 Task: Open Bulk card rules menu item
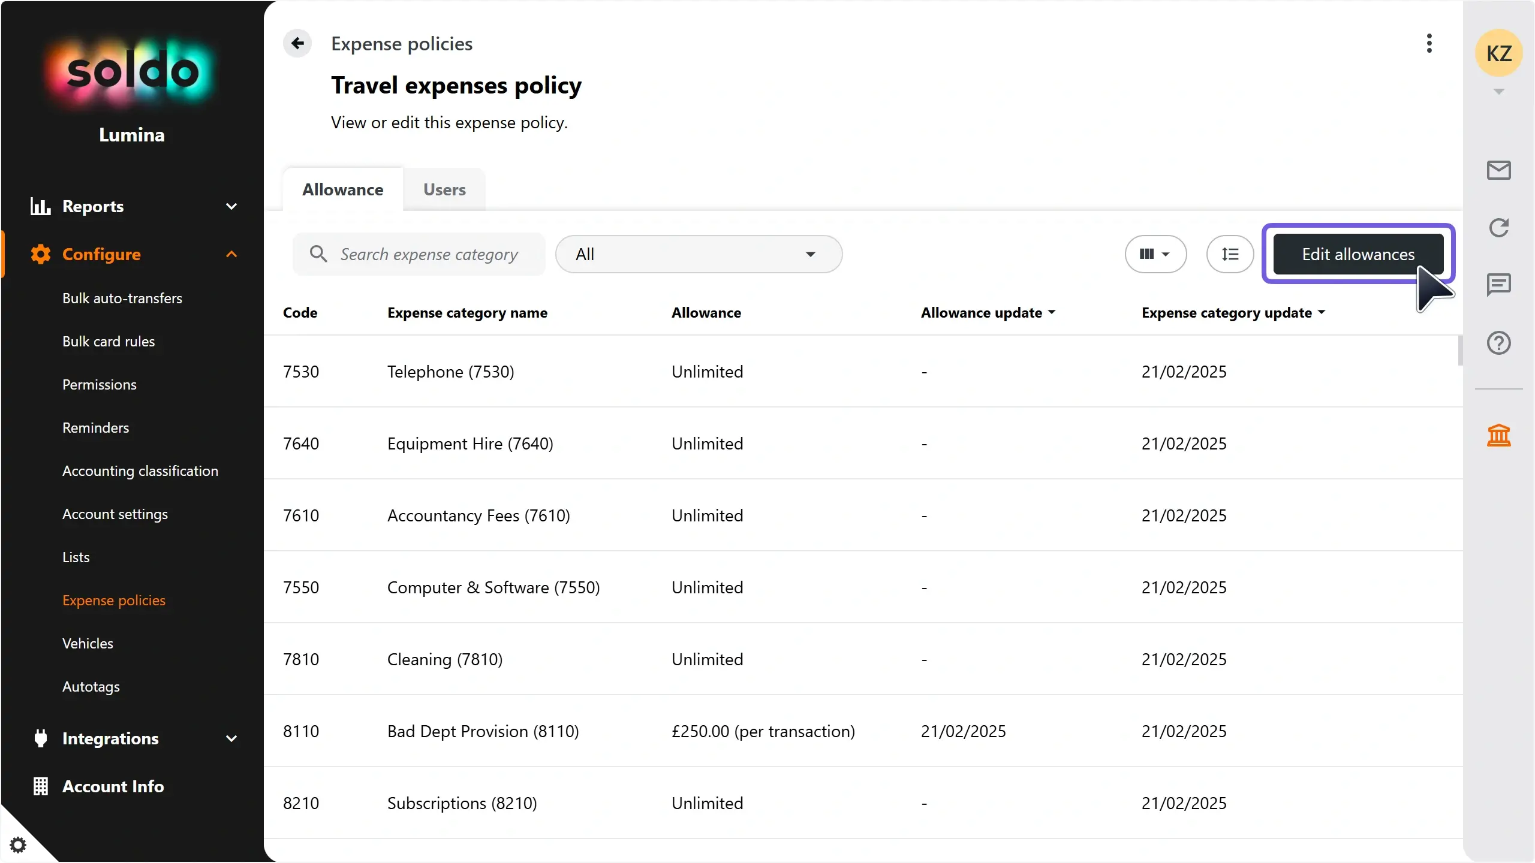point(109,341)
